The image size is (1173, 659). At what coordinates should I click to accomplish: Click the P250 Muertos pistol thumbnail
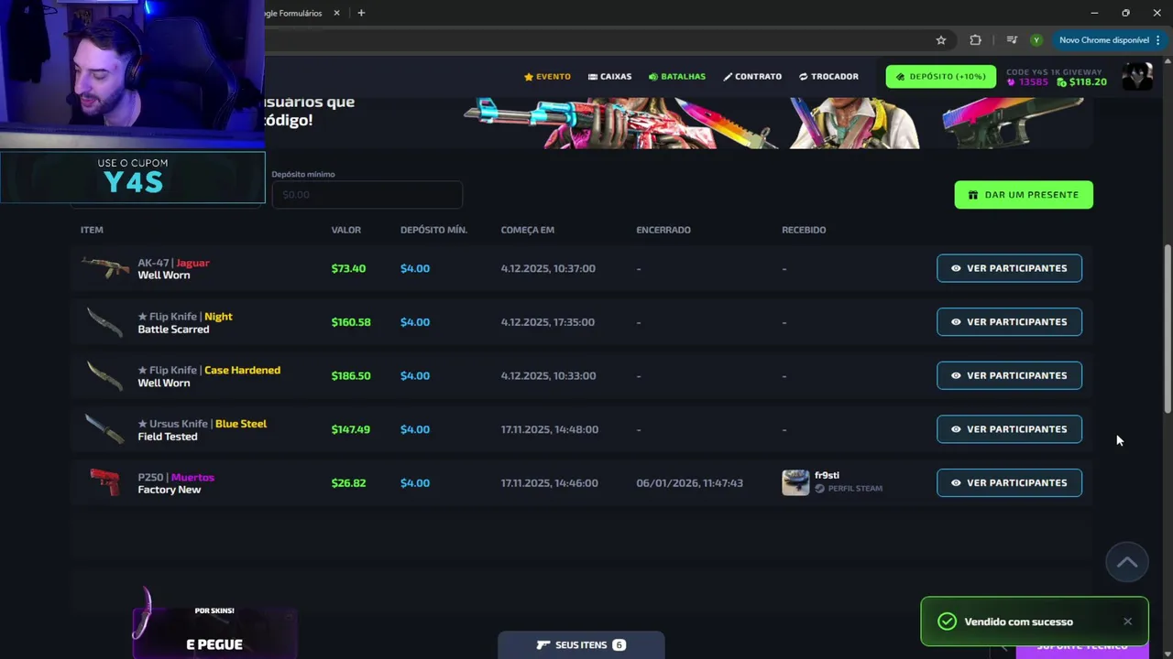(x=104, y=482)
